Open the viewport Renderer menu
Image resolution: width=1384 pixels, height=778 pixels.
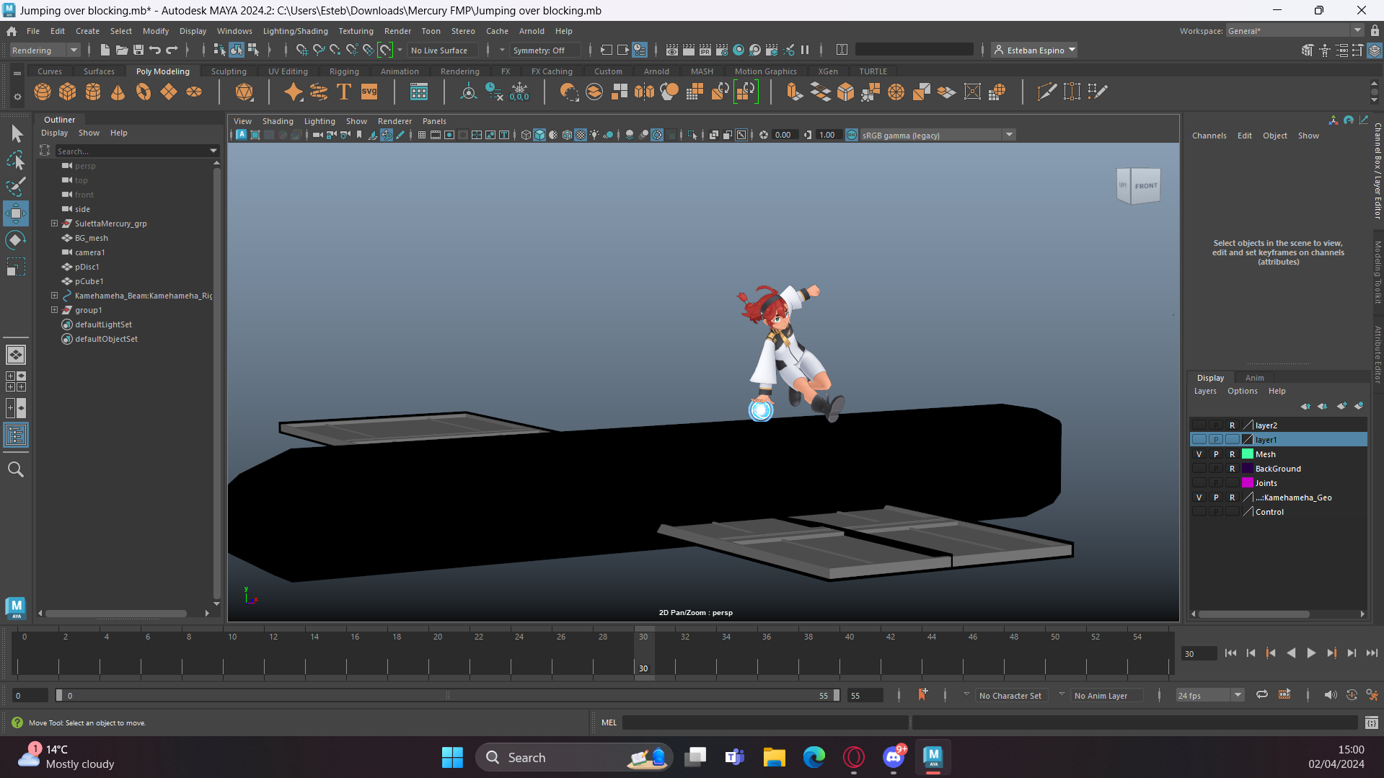(395, 121)
